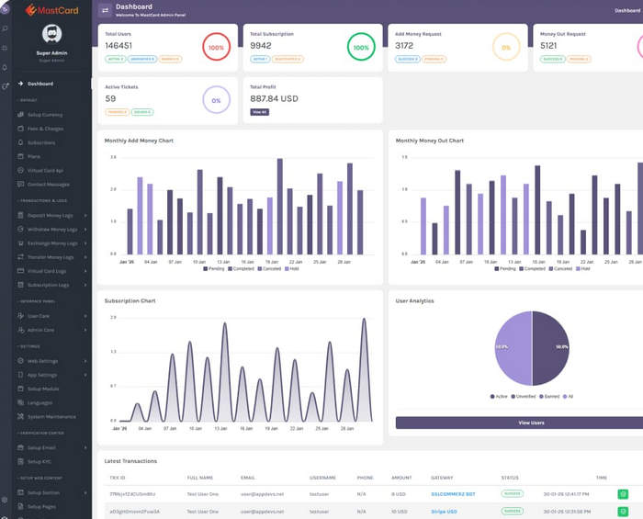The width and height of the screenshot is (643, 519).
Task: Click the search icon in the left rail
Action: tap(6, 29)
